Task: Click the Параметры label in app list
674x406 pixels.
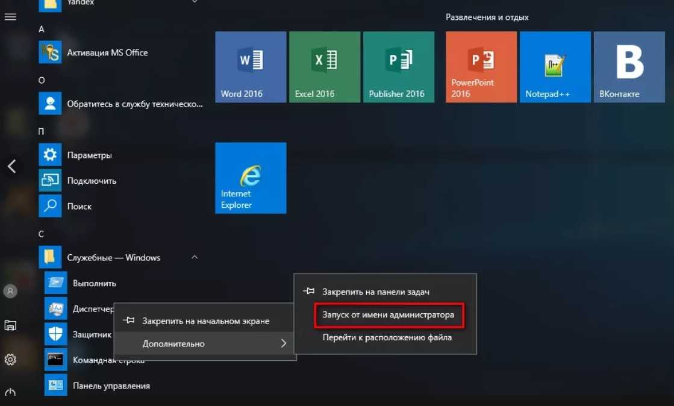Action: click(x=89, y=155)
